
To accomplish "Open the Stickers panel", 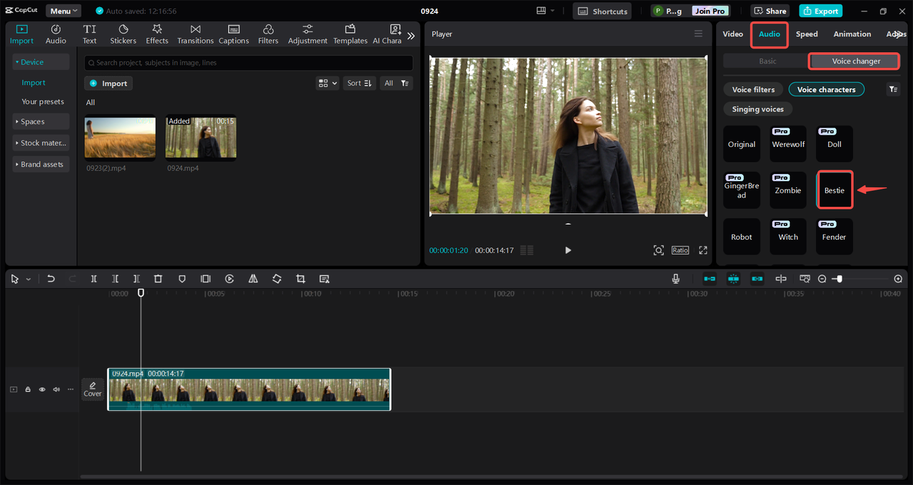I will pyautogui.click(x=123, y=34).
